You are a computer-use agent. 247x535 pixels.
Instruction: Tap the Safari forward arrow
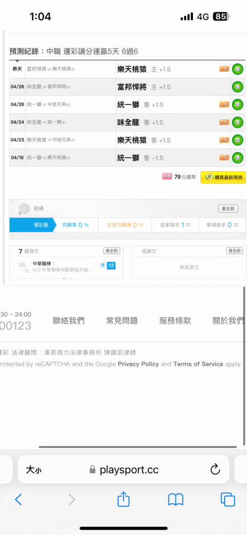pos(72,500)
